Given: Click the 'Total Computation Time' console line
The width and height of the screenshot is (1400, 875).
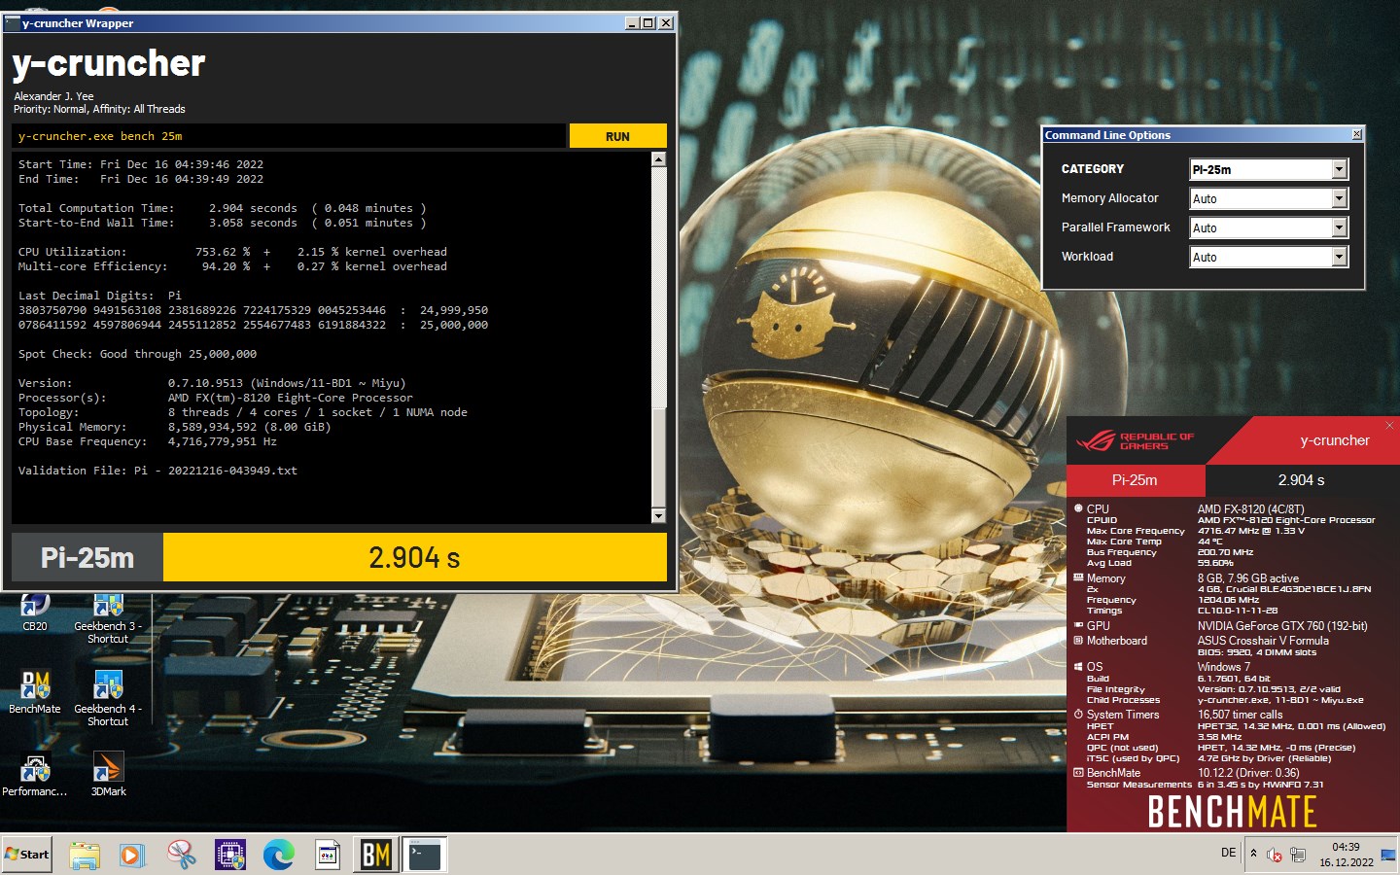Looking at the screenshot, I should coord(223,208).
